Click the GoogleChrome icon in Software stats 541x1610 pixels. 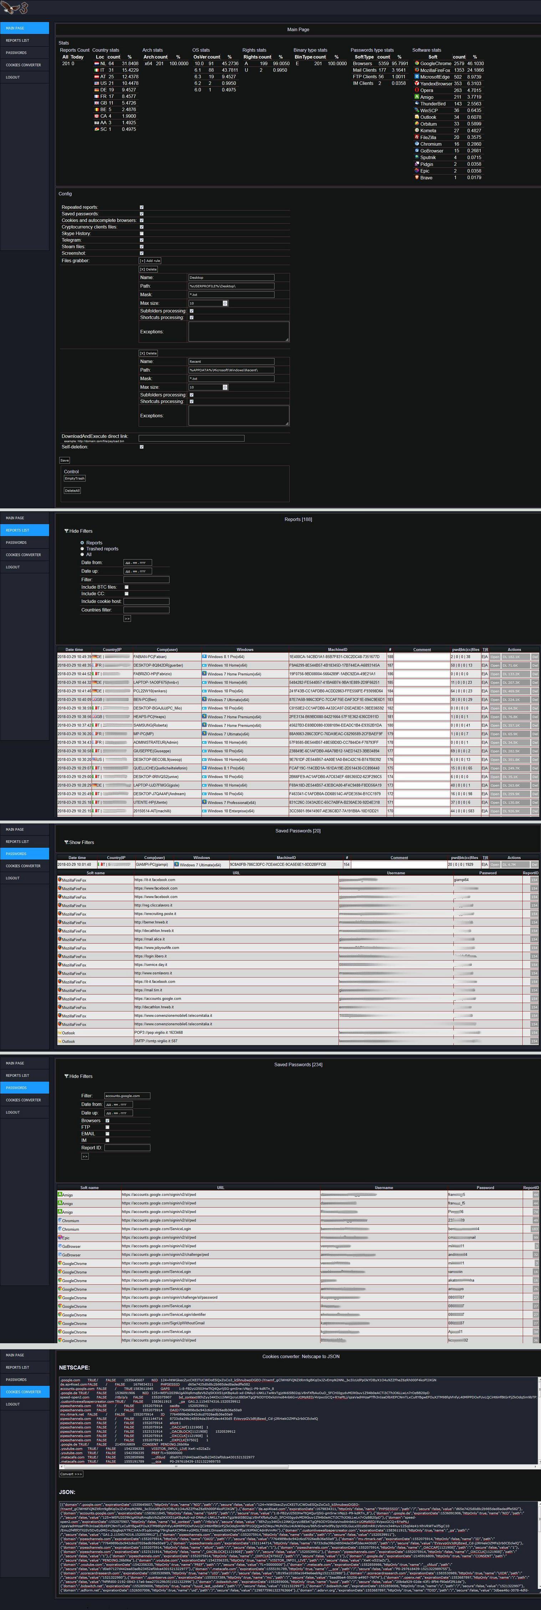coord(417,63)
